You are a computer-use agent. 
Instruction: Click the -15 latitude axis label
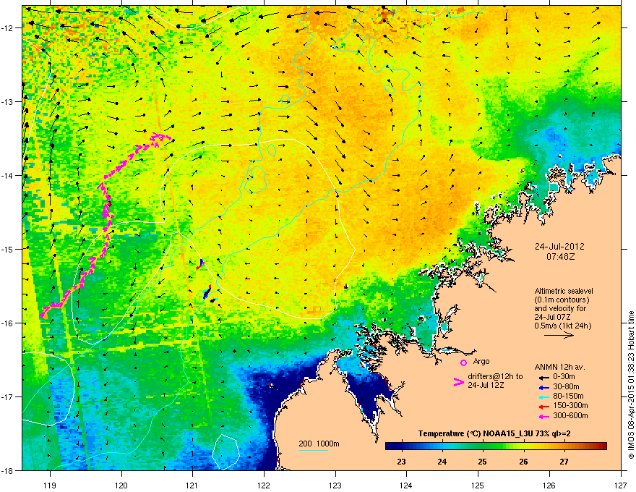pyautogui.click(x=8, y=249)
